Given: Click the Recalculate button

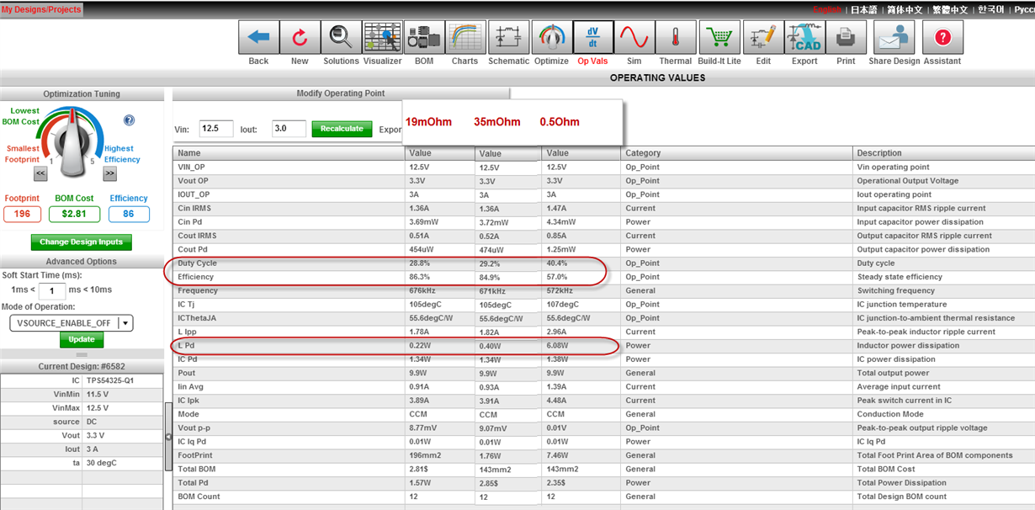Looking at the screenshot, I should (342, 129).
